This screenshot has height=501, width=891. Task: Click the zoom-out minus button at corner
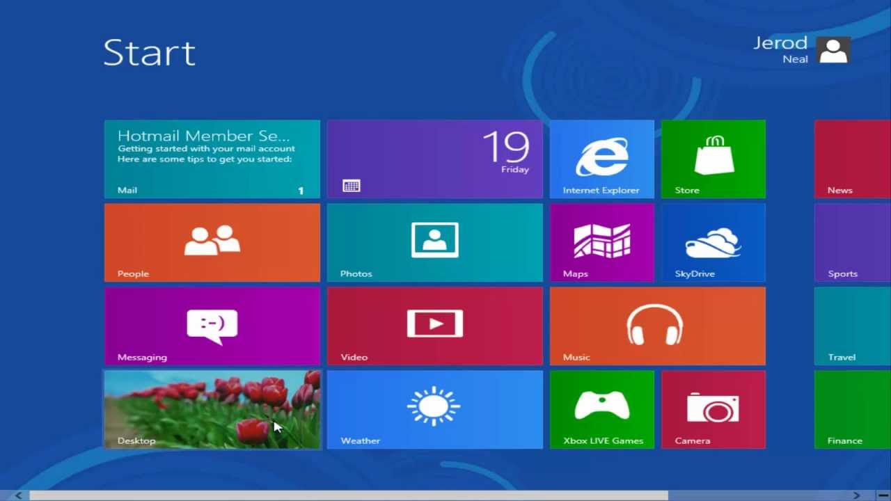tap(883, 495)
